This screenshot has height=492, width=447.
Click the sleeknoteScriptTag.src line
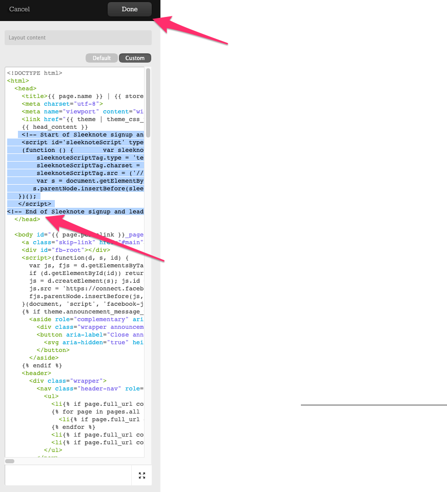coord(90,173)
